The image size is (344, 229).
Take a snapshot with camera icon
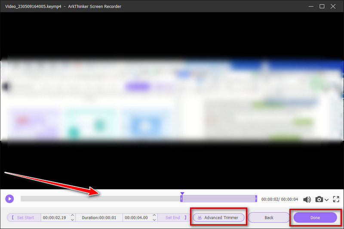click(x=319, y=199)
